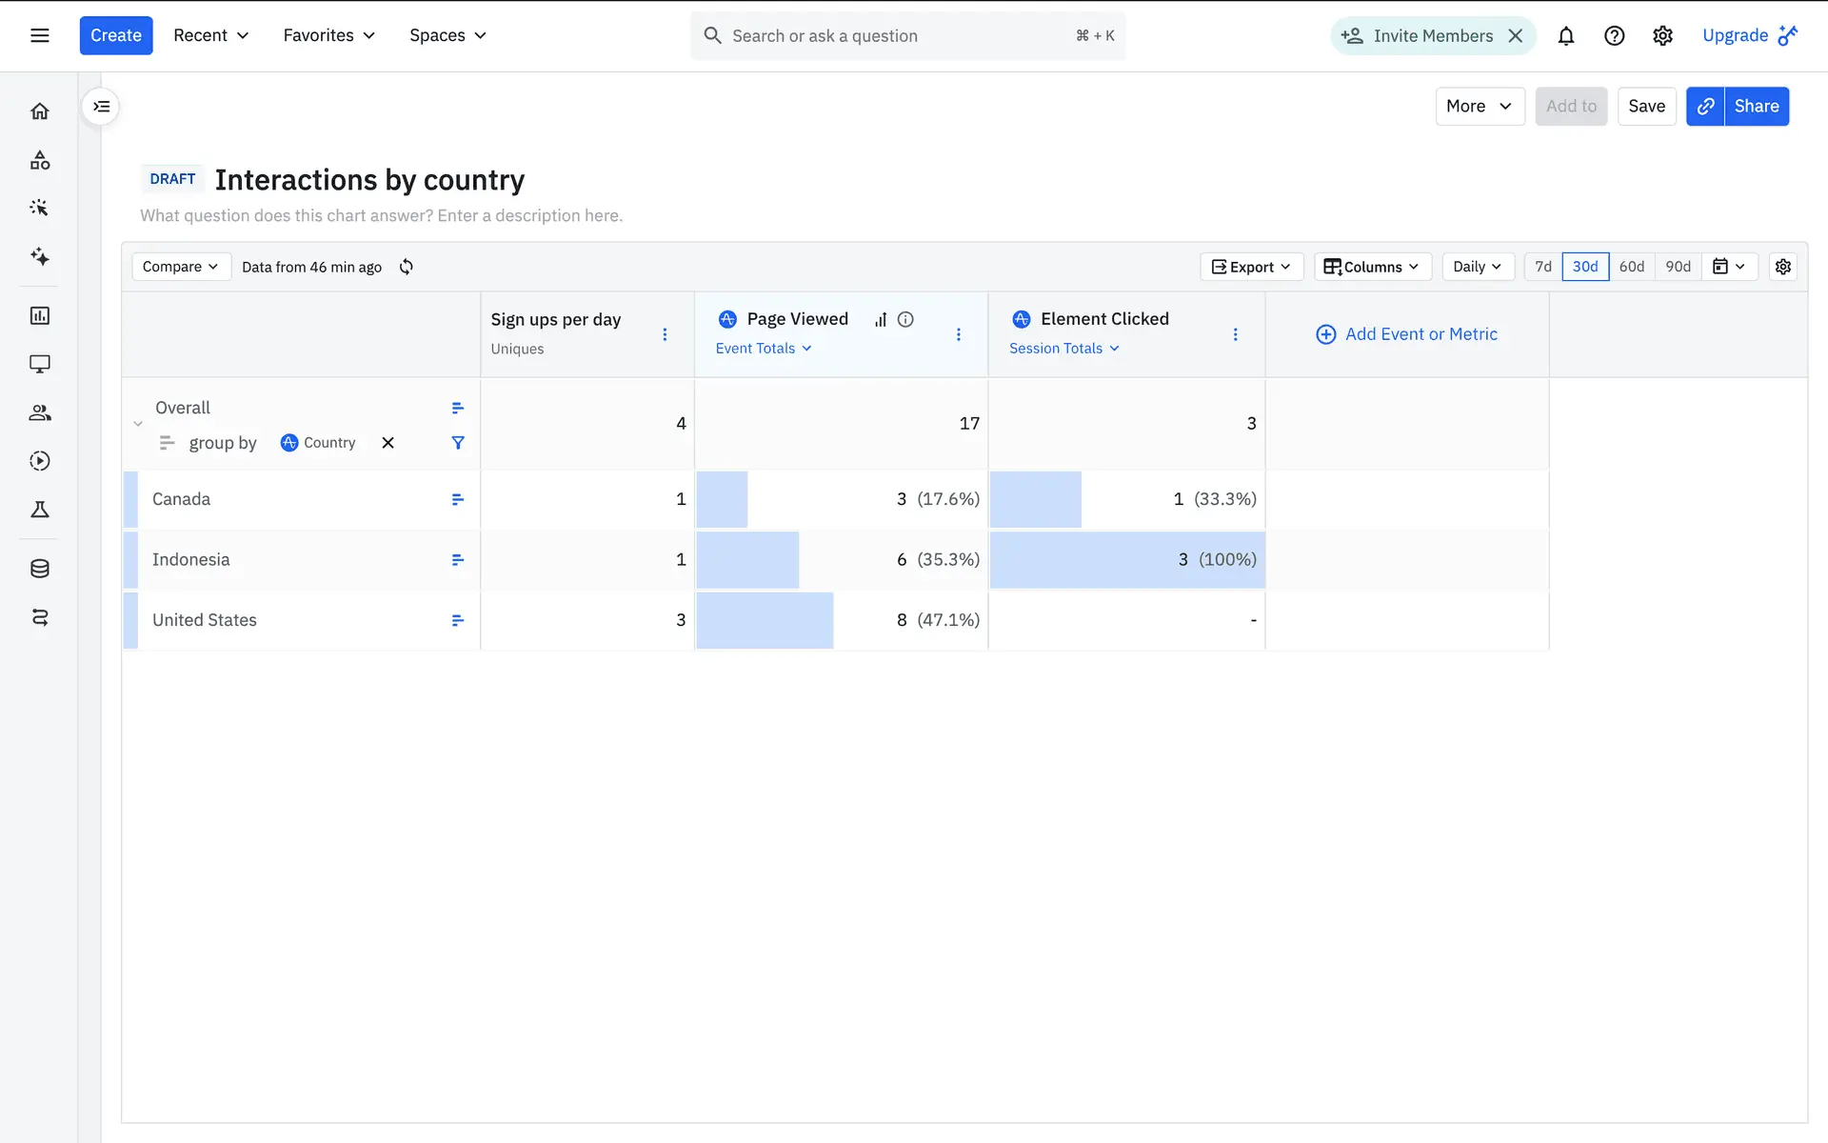Open the Session Totals dropdown
1828x1143 pixels.
point(1063,349)
